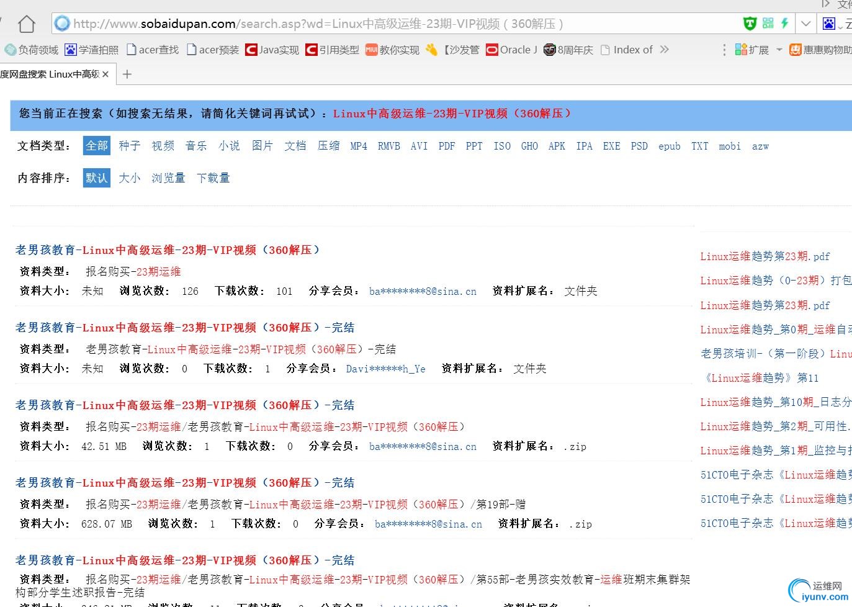Screen dimensions: 852x607
Task: Show more bookmarks with double chevron
Action: pyautogui.click(x=665, y=50)
